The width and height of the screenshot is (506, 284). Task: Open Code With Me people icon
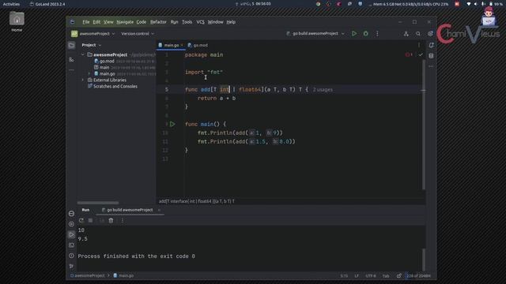click(x=406, y=33)
